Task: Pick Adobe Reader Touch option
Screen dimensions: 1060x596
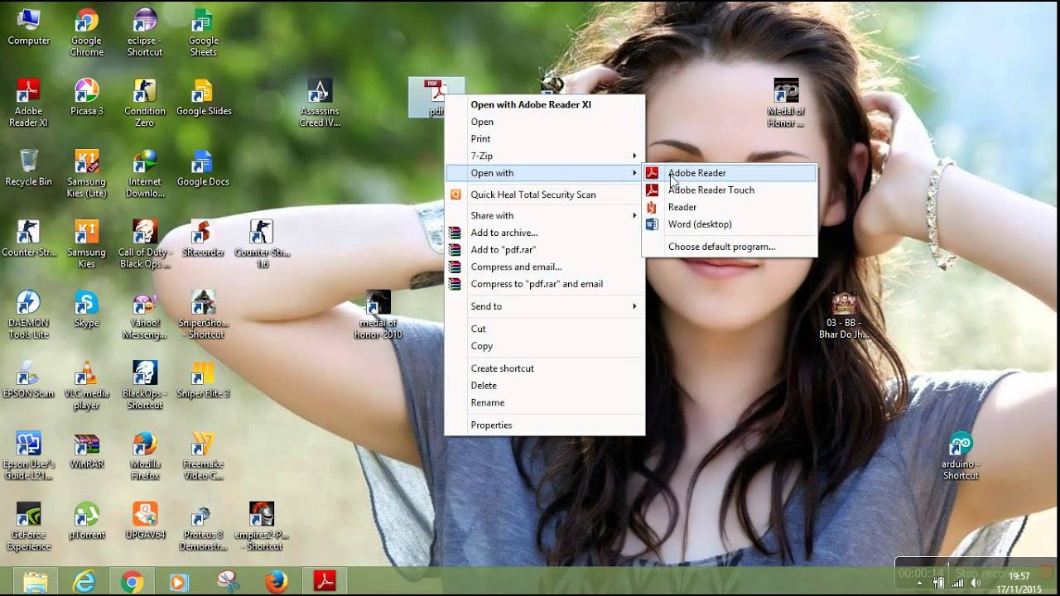Action: [x=730, y=190]
